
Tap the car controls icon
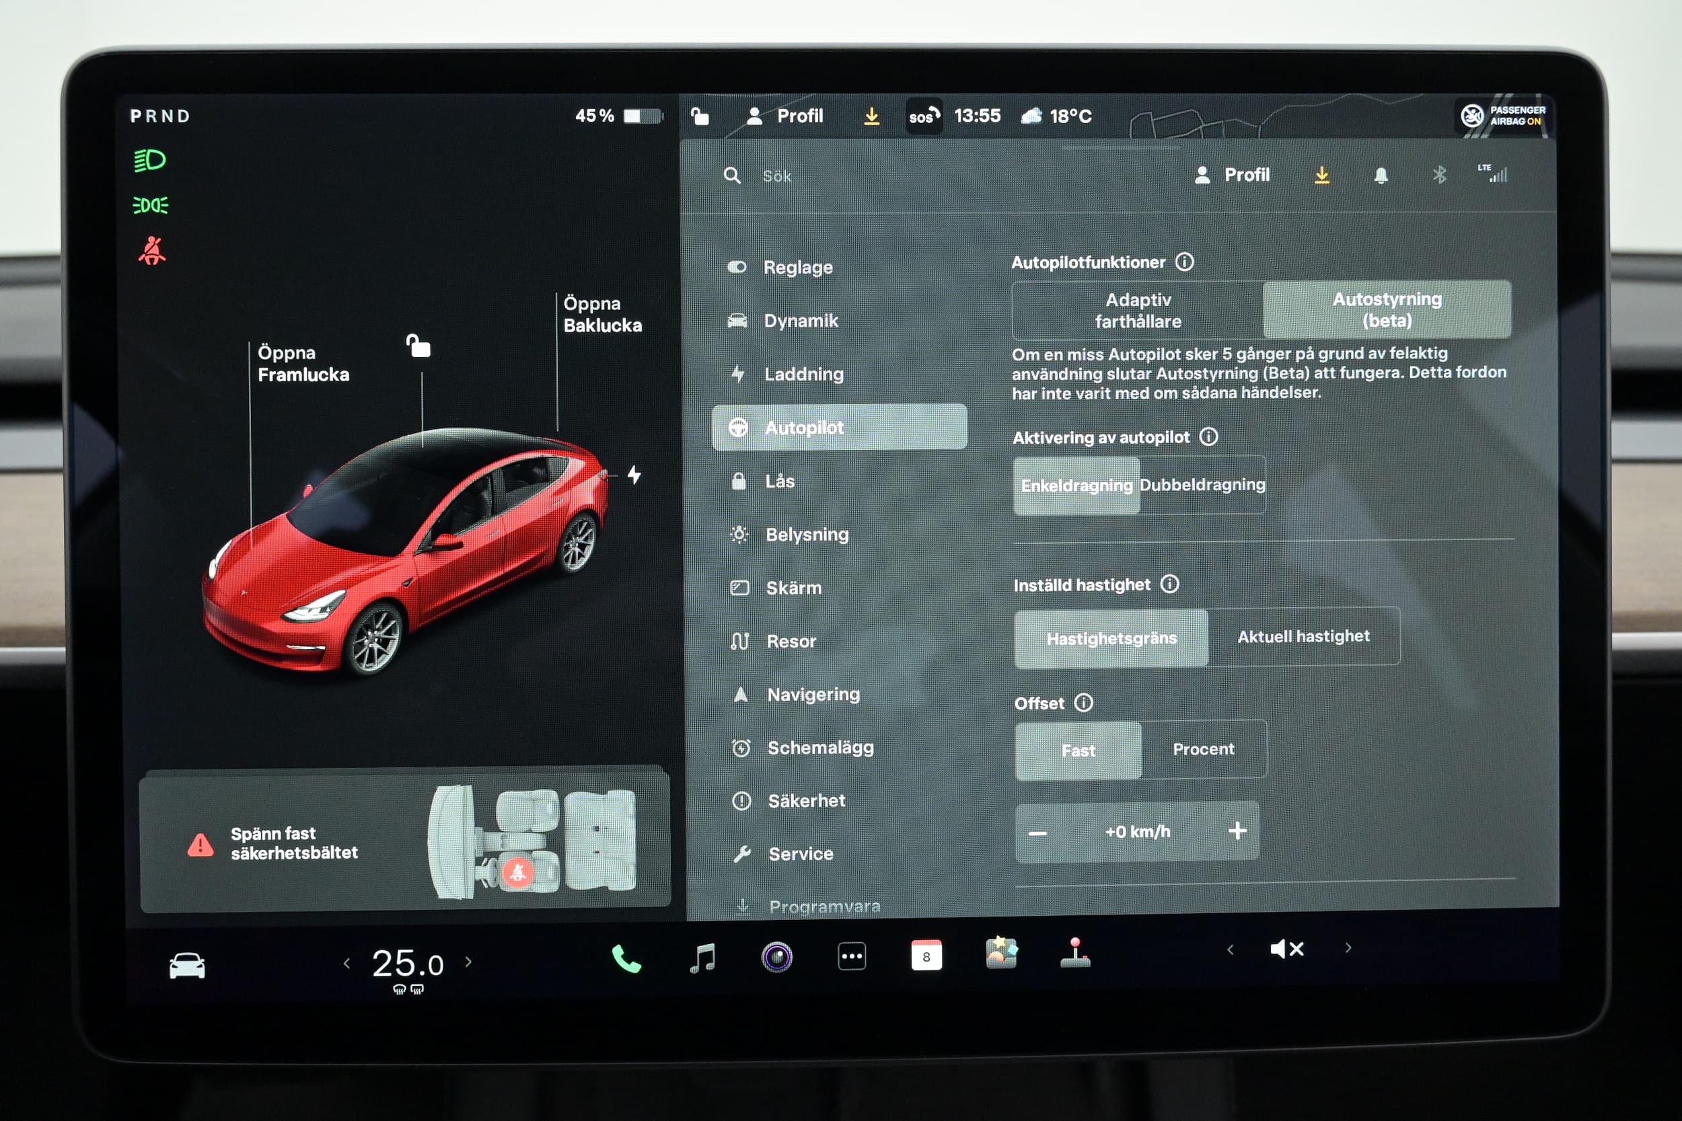point(186,965)
